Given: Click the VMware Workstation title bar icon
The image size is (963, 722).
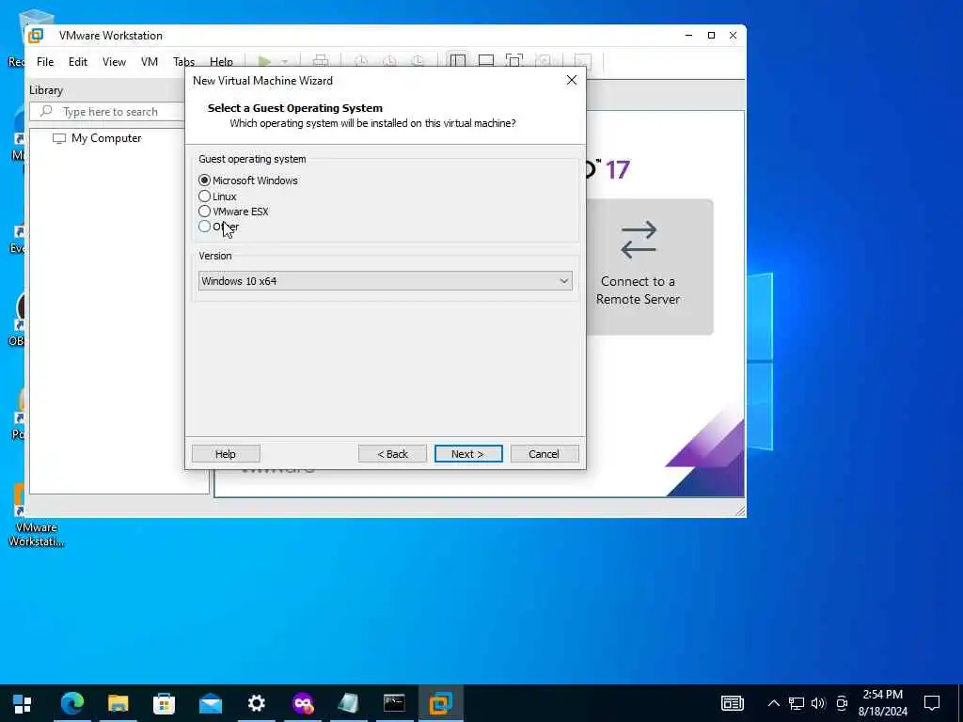Looking at the screenshot, I should pos(36,36).
